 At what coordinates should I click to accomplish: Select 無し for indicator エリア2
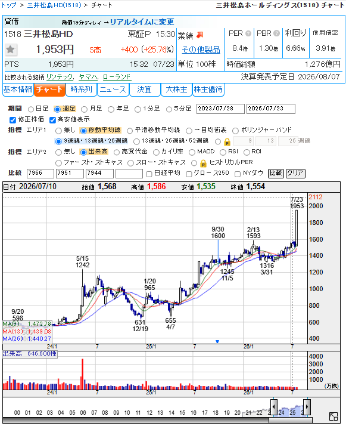point(58,152)
